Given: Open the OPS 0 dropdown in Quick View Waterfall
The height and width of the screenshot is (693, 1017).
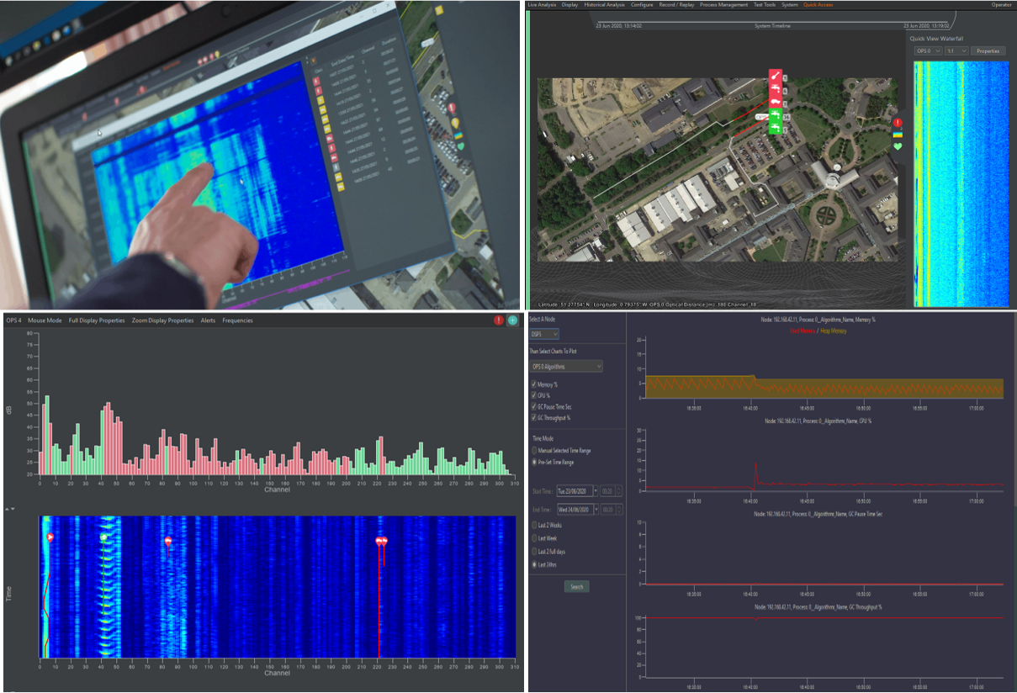Looking at the screenshot, I should click(x=927, y=50).
